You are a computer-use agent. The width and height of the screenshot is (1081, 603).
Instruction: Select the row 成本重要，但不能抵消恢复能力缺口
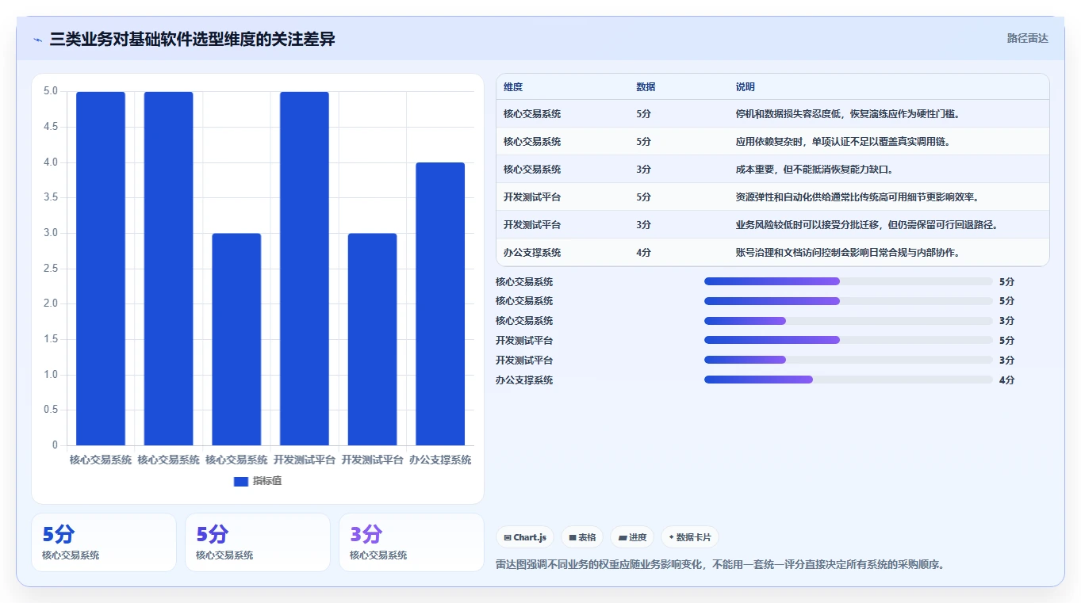[772, 170]
